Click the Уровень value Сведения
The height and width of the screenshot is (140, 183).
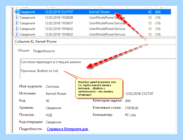click(x=53, y=108)
